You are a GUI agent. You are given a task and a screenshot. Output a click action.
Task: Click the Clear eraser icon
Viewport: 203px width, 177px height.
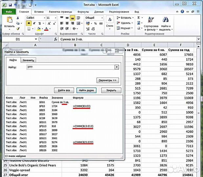tap(139, 28)
